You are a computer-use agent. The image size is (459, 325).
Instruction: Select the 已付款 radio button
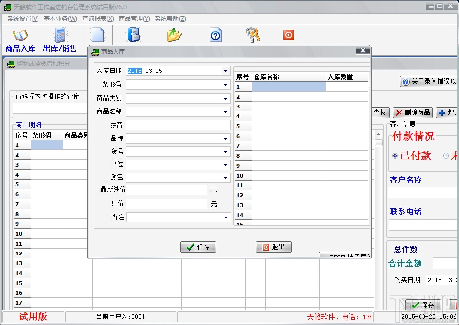point(395,156)
